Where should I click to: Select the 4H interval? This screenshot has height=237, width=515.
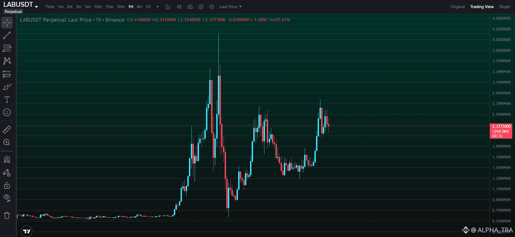[x=139, y=7]
